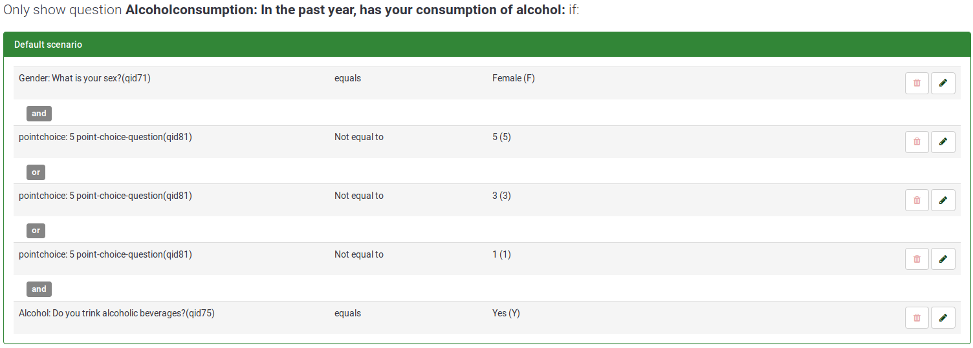Edit the pointchoice not equal to 5 condition

943,142
